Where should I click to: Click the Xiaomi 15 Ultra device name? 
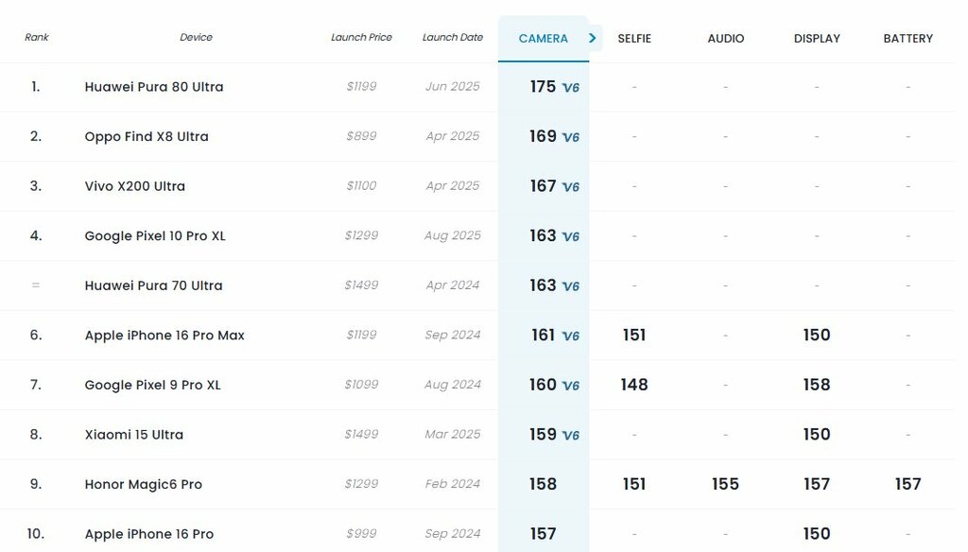pos(134,435)
